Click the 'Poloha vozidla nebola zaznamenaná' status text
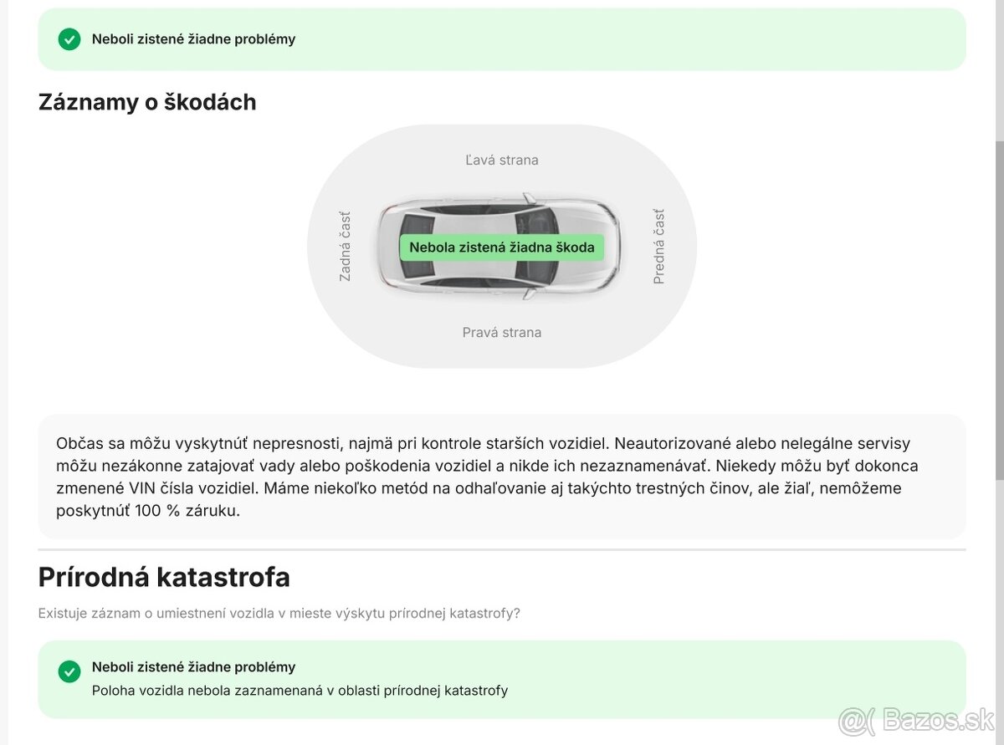Viewport: 1004px width, 745px height. pyautogui.click(x=300, y=691)
